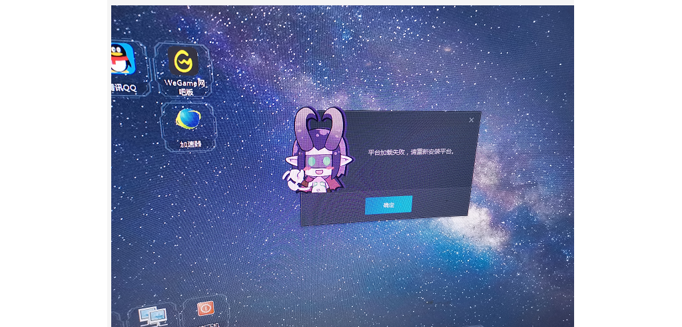
Task: Click the 确定 button in the dialog
Action: [388, 205]
